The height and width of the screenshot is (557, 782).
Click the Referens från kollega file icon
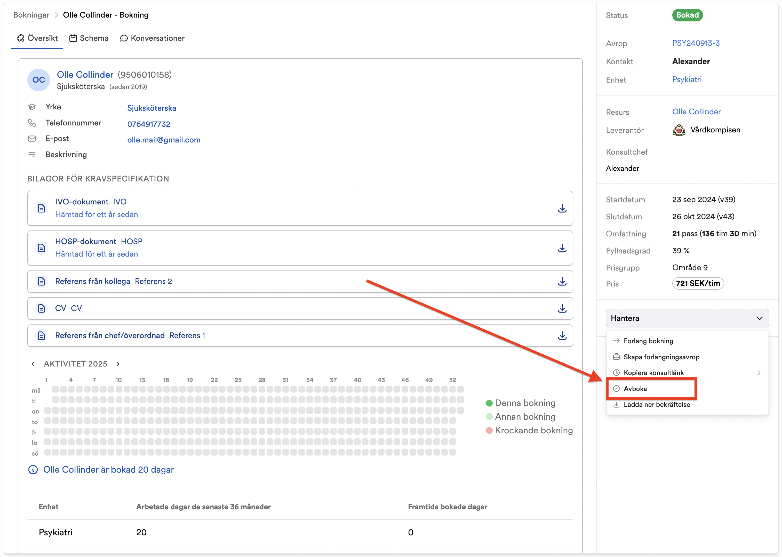pyautogui.click(x=42, y=281)
